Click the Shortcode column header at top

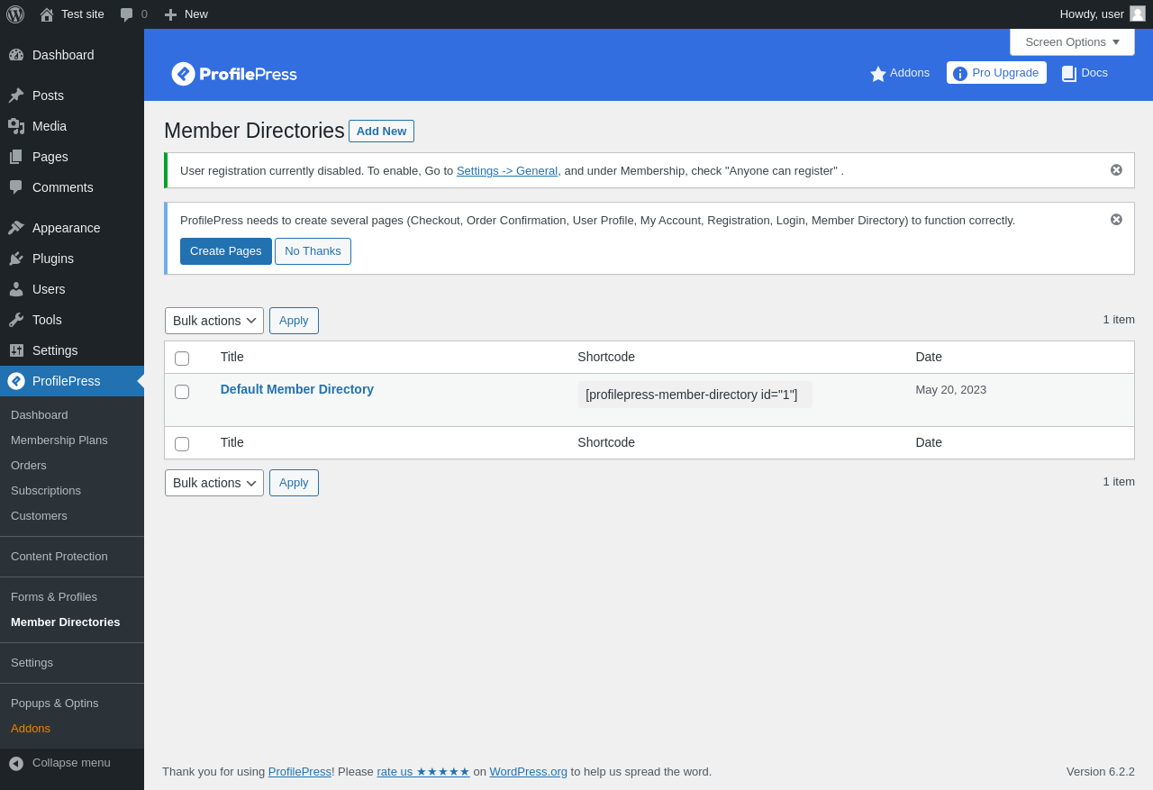coord(606,357)
